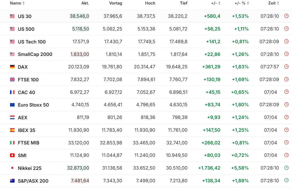Click the green clock icon for S&P/ASX 200

pyautogui.click(x=286, y=180)
